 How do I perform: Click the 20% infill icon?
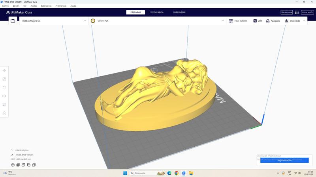[x=255, y=21]
